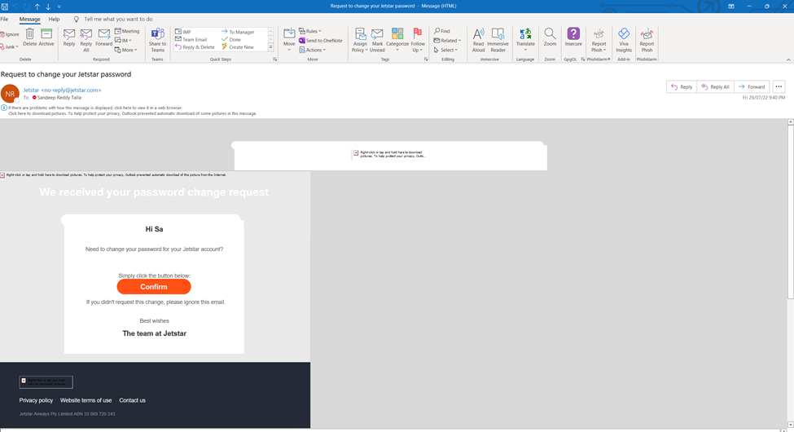Share the email to Teams
This screenshot has height=432, width=794.
pyautogui.click(x=157, y=40)
